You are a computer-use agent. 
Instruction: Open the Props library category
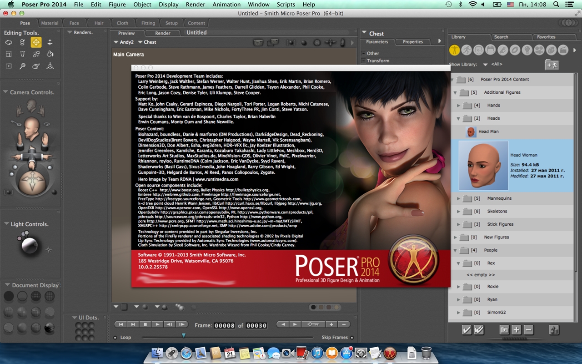tap(515, 50)
